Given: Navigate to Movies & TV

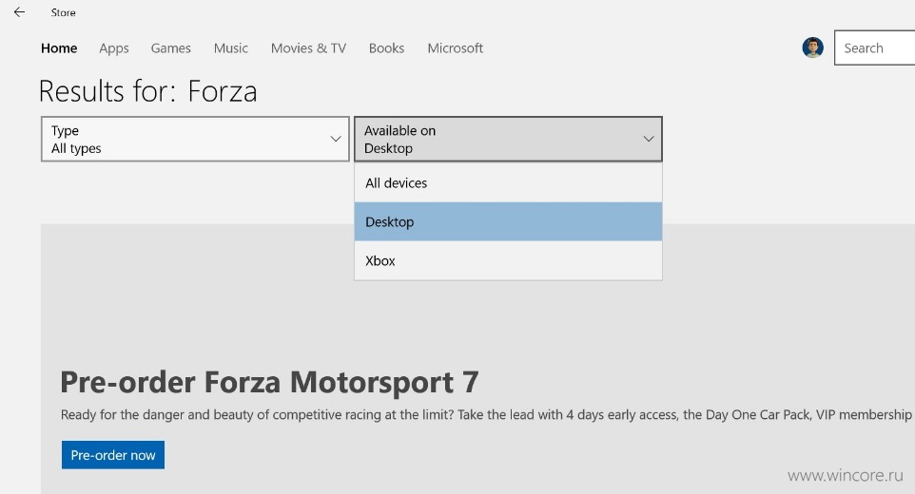Looking at the screenshot, I should 308,48.
